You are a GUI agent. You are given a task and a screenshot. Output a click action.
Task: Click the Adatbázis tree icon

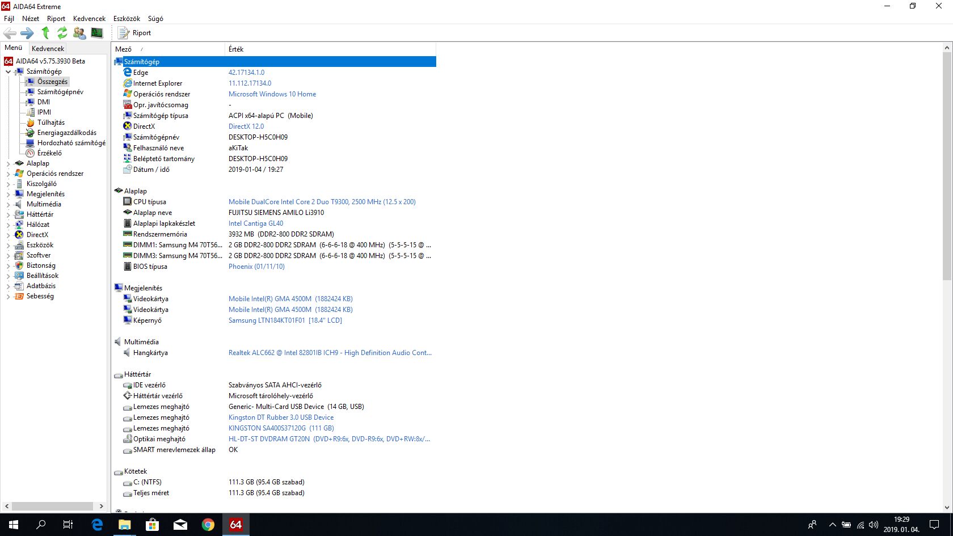19,286
